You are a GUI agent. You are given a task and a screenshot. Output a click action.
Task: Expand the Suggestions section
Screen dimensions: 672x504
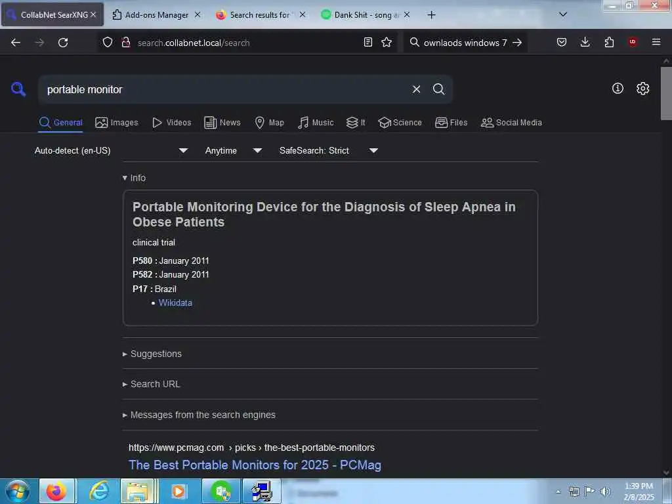pos(152,354)
